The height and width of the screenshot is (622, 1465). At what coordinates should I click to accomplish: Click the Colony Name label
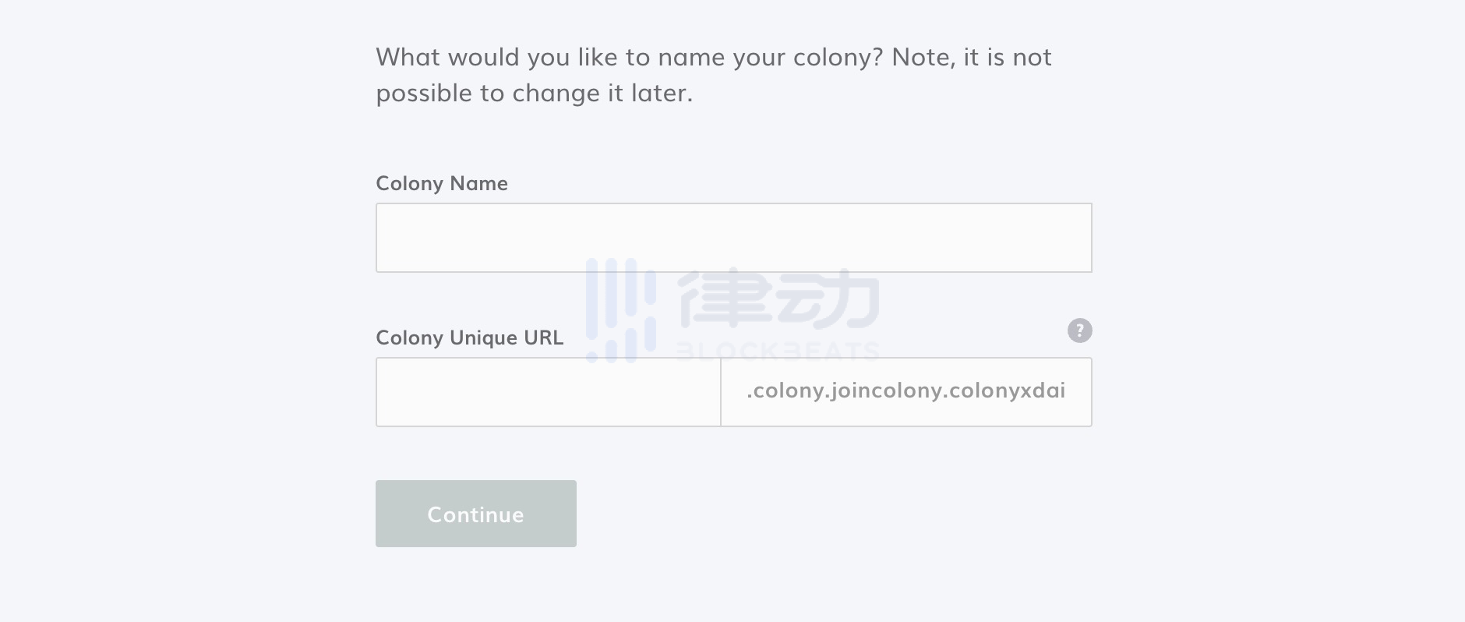(441, 183)
